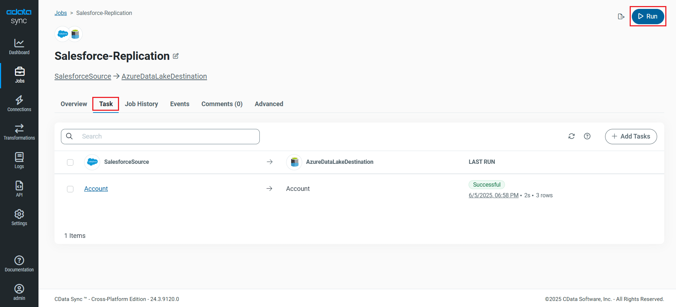The height and width of the screenshot is (307, 676).
Task: Toggle the select-all tasks checkbox
Action: coord(70,162)
